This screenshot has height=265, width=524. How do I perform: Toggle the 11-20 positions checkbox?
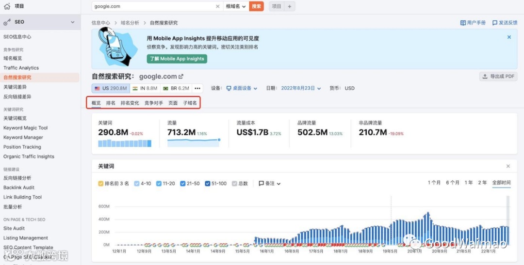tap(159, 184)
